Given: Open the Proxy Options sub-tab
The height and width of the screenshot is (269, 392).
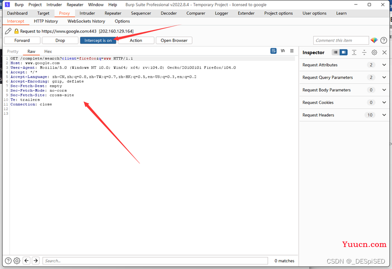Looking at the screenshot, I should coord(122,21).
